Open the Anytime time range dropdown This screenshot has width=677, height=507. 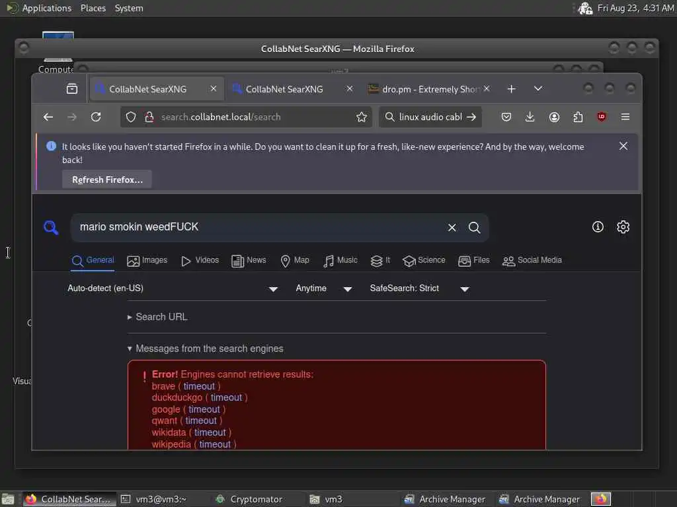324,288
